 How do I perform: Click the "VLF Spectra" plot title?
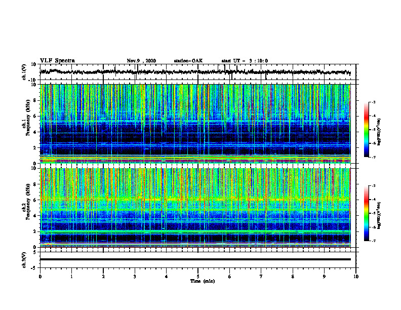[x=57, y=61]
